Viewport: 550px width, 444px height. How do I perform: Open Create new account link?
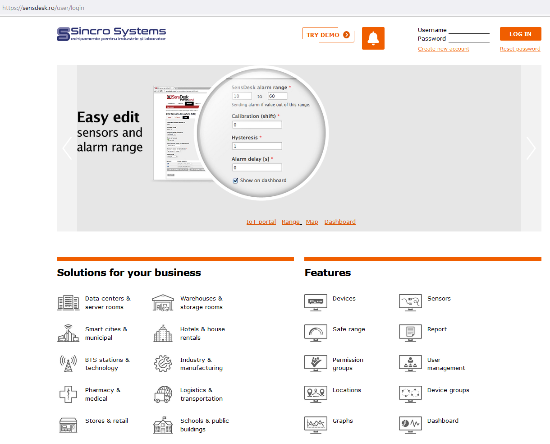[x=444, y=49]
